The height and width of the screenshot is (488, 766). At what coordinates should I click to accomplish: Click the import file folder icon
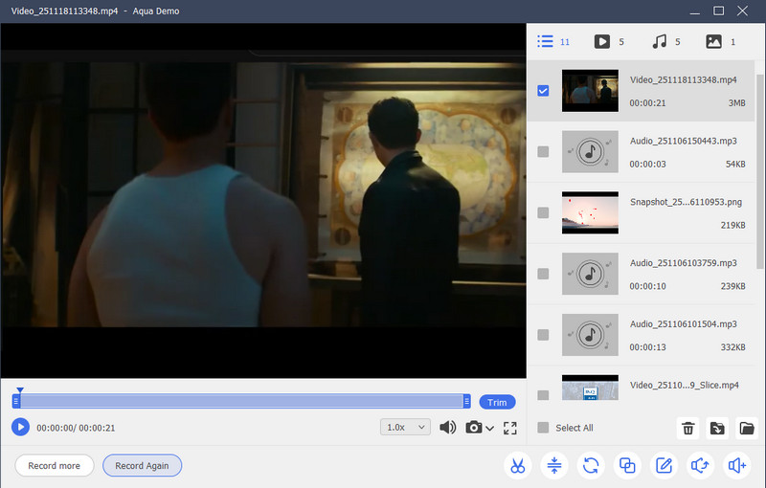tap(717, 429)
